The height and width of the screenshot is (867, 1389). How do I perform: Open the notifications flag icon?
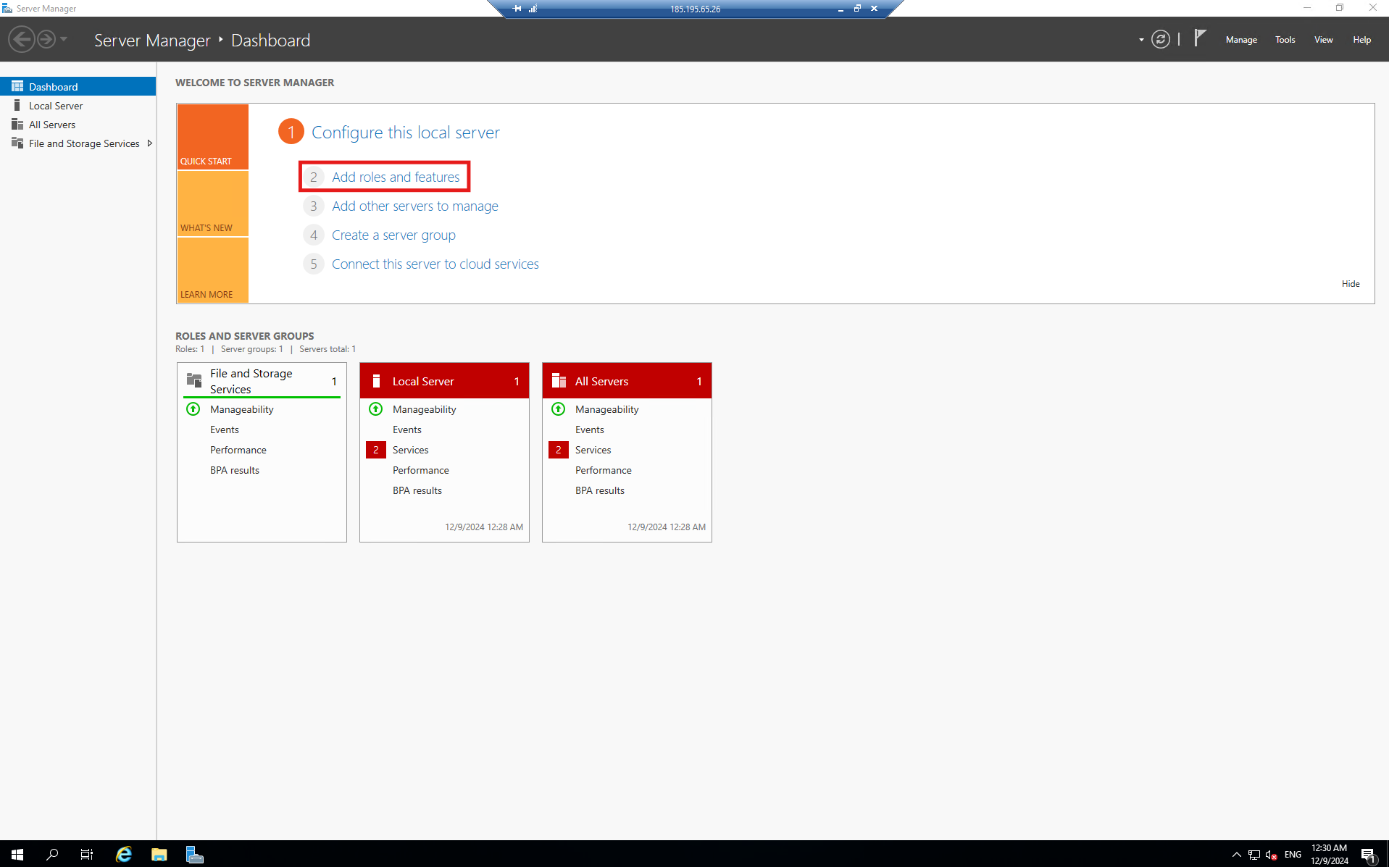click(1200, 38)
